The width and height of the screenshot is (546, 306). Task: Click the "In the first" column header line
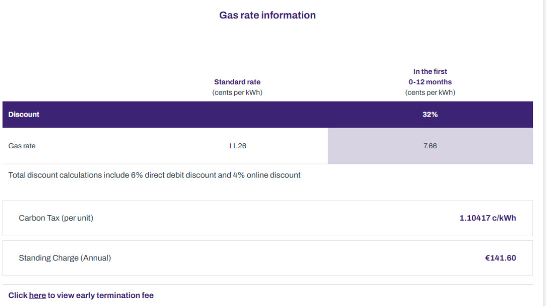[x=430, y=71]
